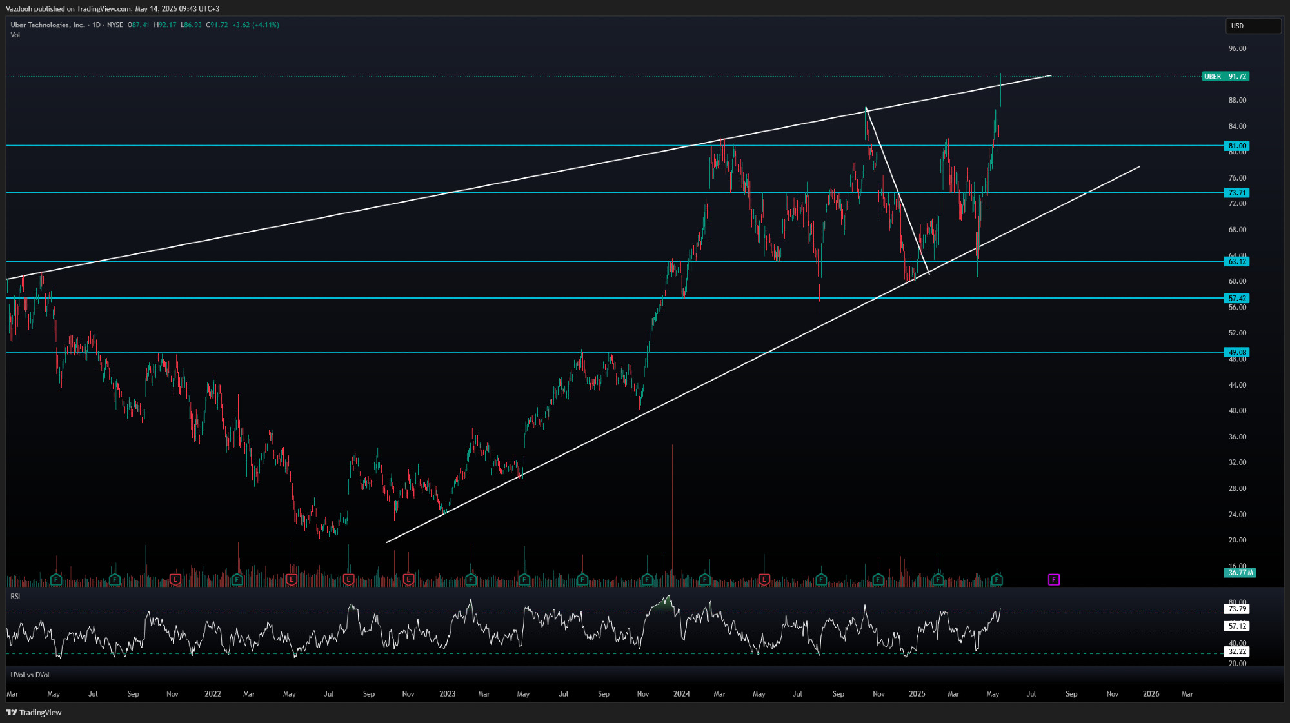Click the RSI 73.79 value label
The height and width of the screenshot is (723, 1290).
(x=1237, y=609)
